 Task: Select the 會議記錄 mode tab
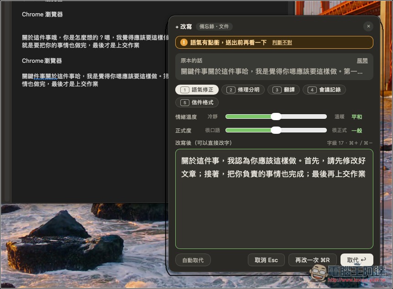(x=324, y=90)
